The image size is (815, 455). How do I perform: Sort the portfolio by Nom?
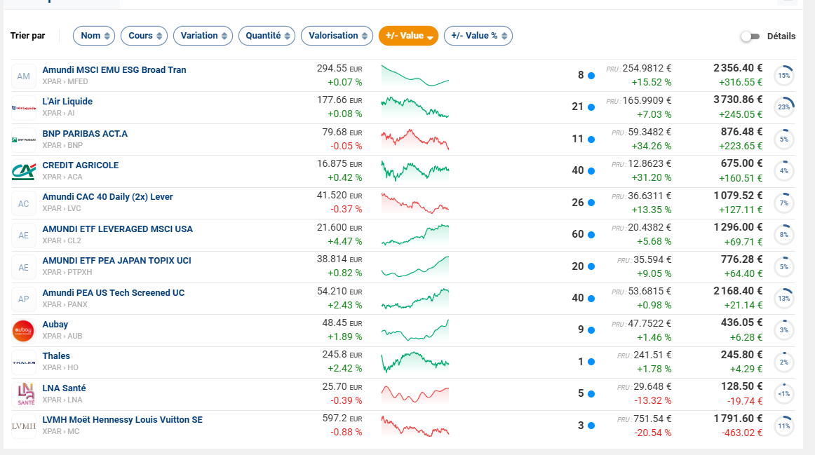[x=94, y=36]
